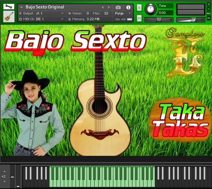Open snapshot view with camera icon
Screen dimensions: 212x189
point(118,7)
